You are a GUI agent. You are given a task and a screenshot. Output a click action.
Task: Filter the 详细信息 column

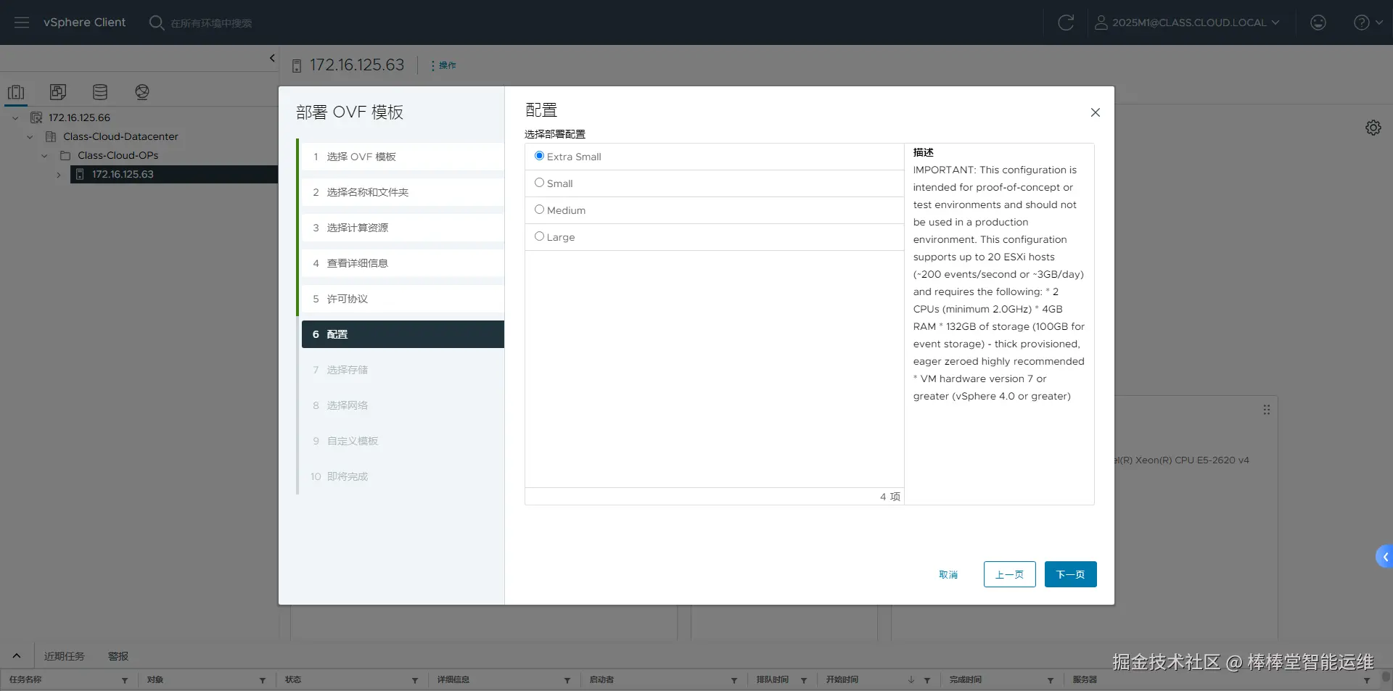click(567, 680)
